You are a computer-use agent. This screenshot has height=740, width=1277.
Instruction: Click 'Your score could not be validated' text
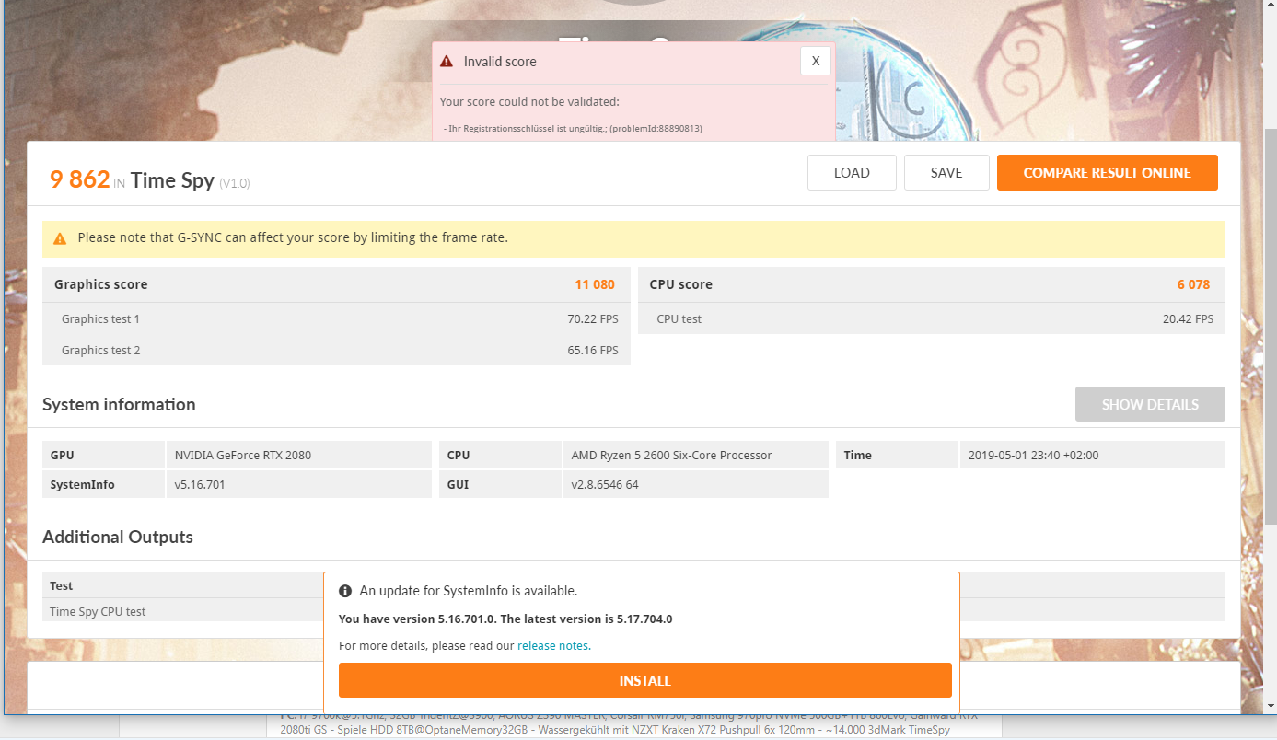(529, 101)
